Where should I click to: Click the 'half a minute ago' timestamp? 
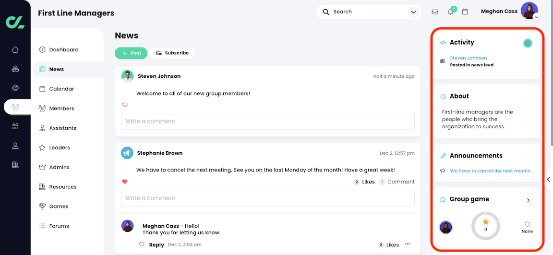tap(394, 76)
